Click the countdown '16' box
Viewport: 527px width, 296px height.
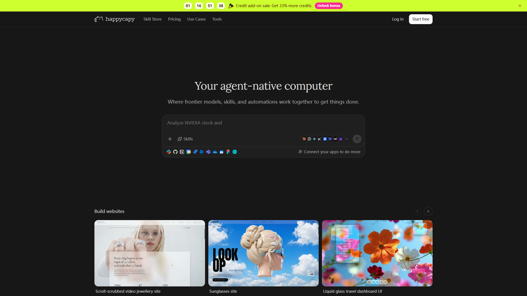point(199,6)
